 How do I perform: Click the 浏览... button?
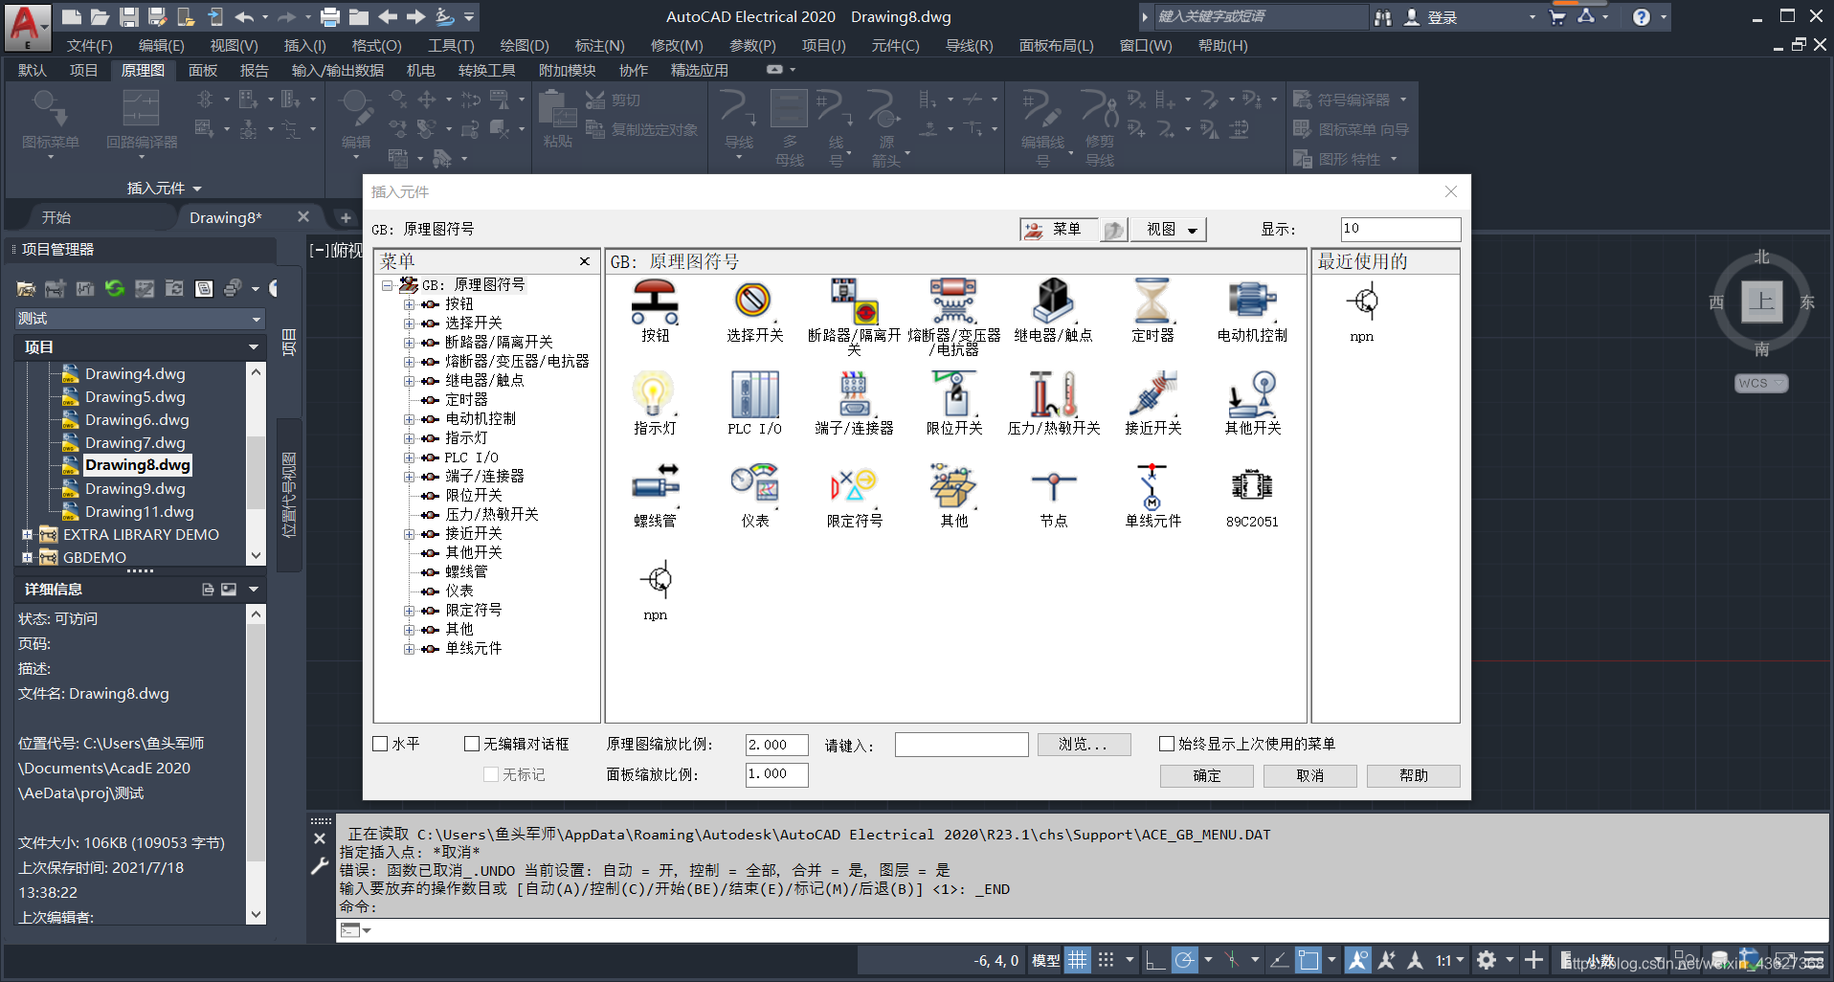pyautogui.click(x=1084, y=745)
